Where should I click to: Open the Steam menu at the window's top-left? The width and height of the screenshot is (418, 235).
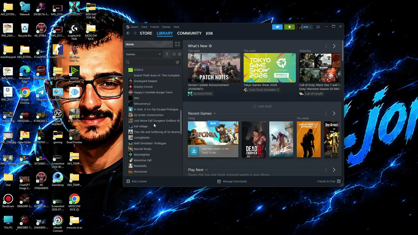[x=132, y=27]
